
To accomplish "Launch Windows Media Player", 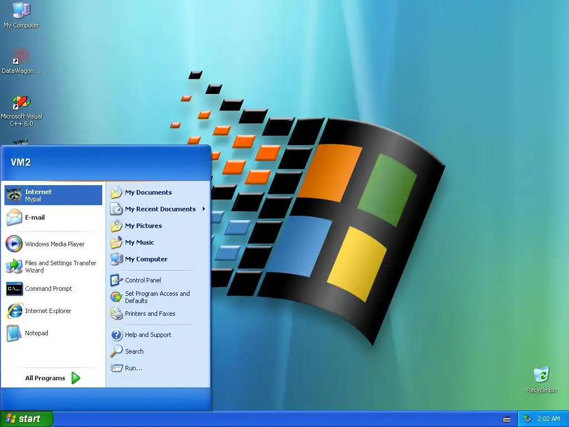I will [53, 244].
